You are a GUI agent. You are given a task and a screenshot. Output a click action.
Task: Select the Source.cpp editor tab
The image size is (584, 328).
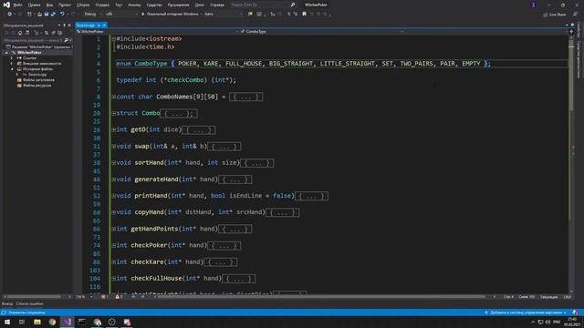click(86, 26)
